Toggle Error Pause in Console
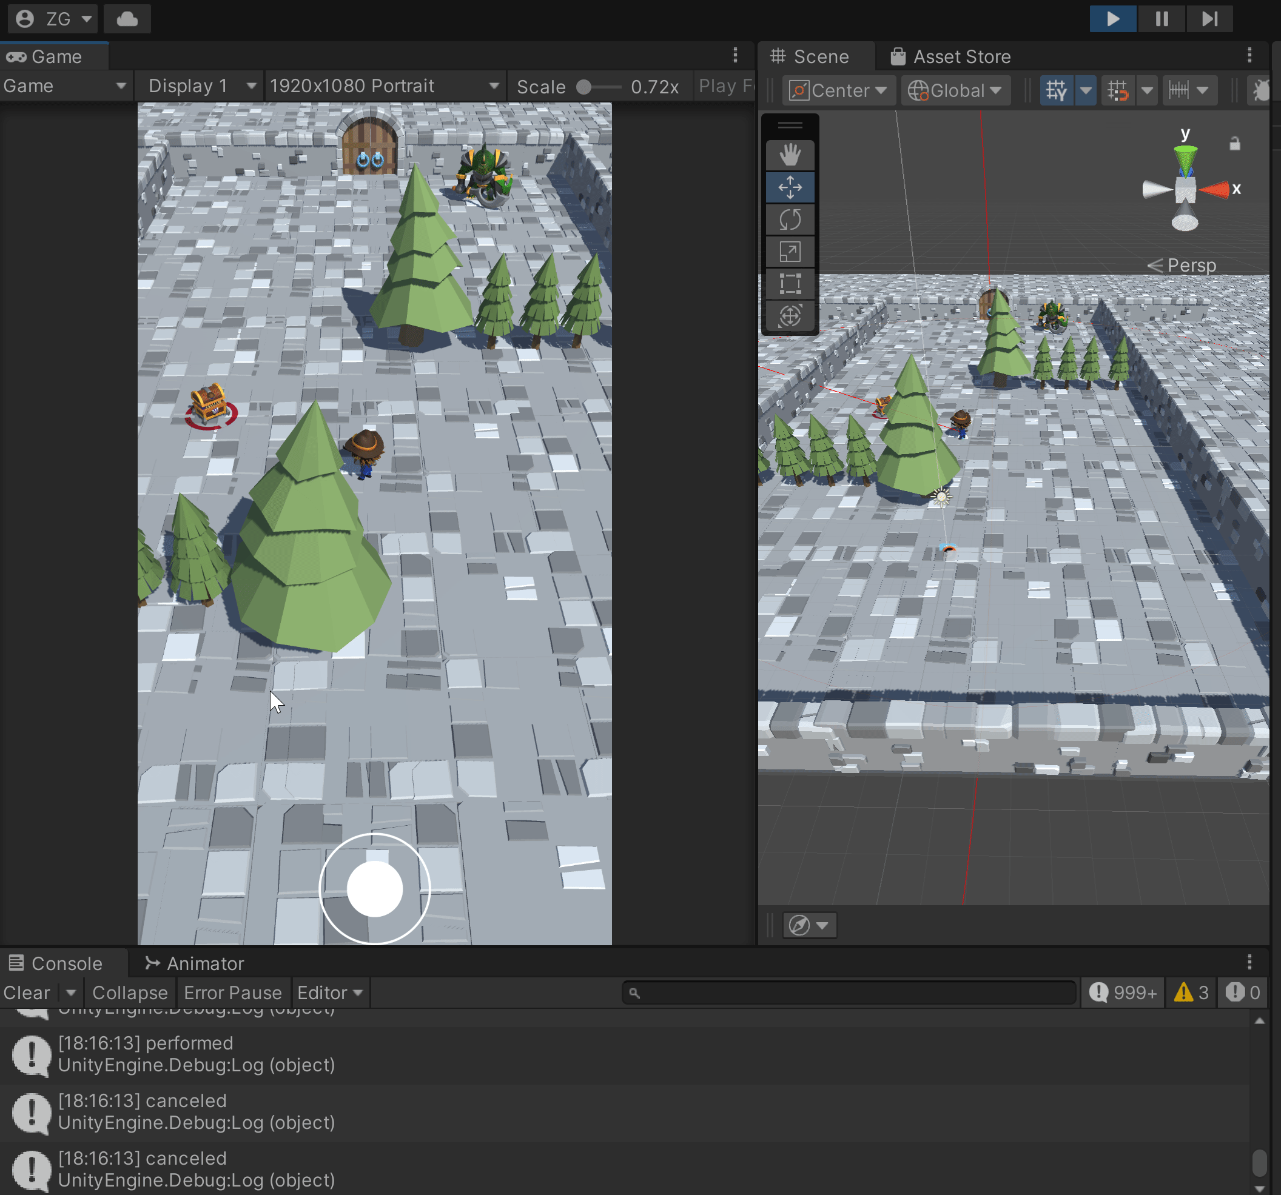 click(x=233, y=992)
